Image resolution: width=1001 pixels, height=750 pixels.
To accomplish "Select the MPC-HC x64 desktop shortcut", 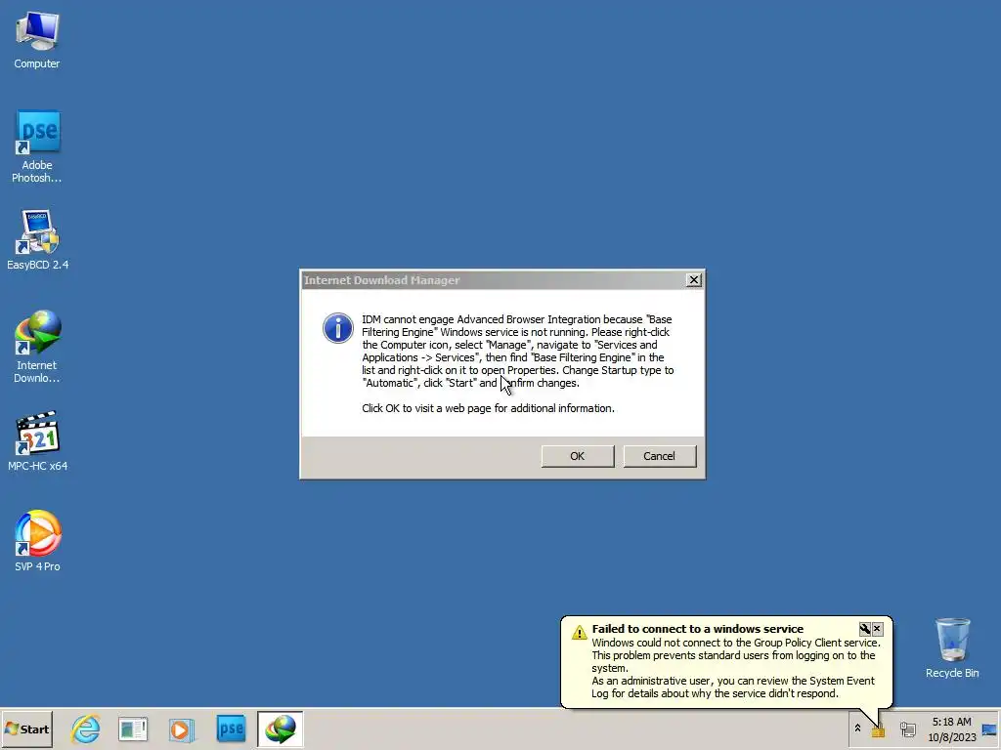I will click(x=38, y=440).
